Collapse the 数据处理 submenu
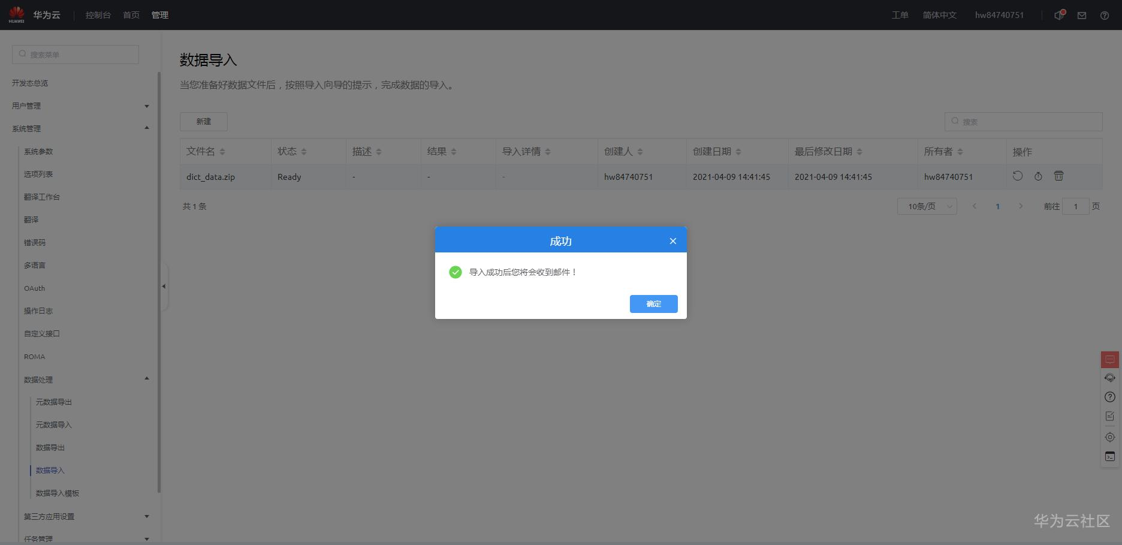The image size is (1122, 545). [147, 378]
